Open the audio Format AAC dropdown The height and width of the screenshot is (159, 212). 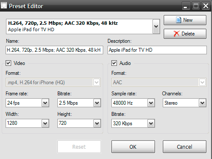(x=203, y=82)
